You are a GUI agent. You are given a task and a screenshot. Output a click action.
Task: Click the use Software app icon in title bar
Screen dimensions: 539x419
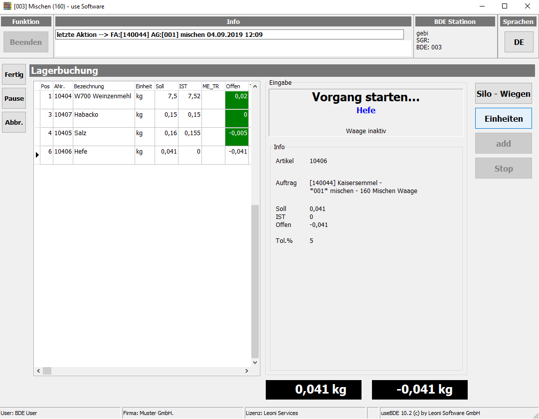[7, 6]
